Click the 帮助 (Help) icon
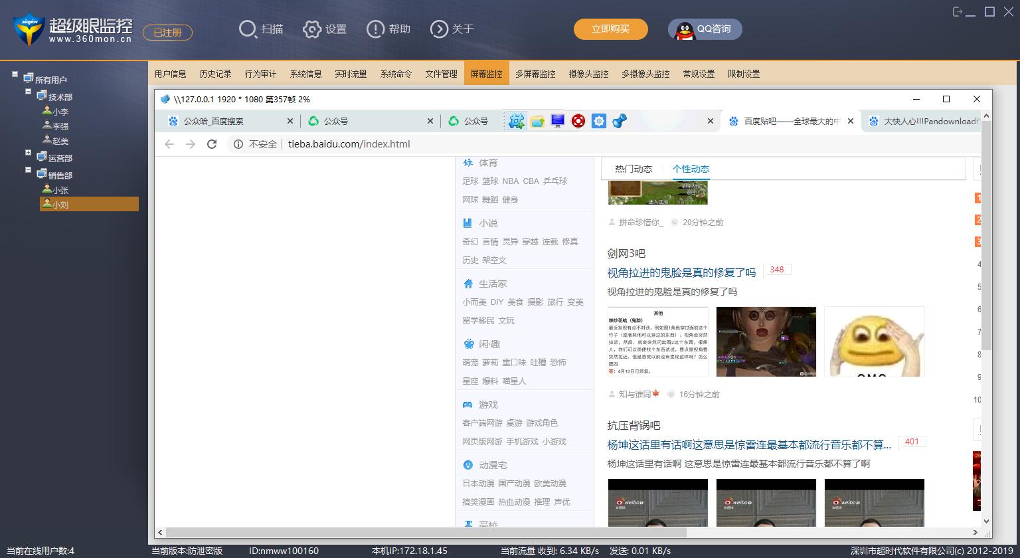 (375, 29)
